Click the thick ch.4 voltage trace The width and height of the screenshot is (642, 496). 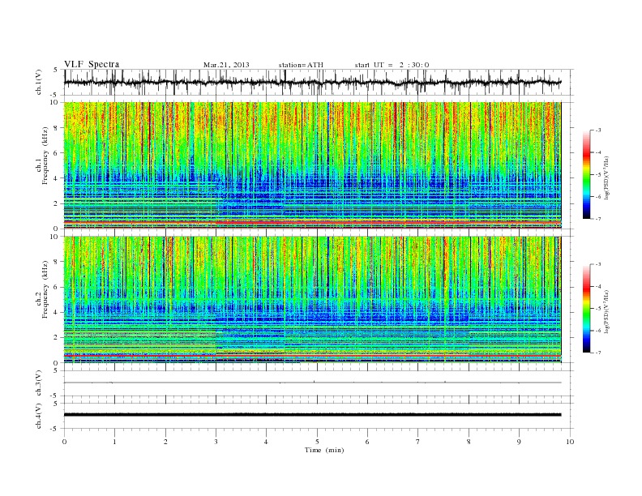[312, 415]
